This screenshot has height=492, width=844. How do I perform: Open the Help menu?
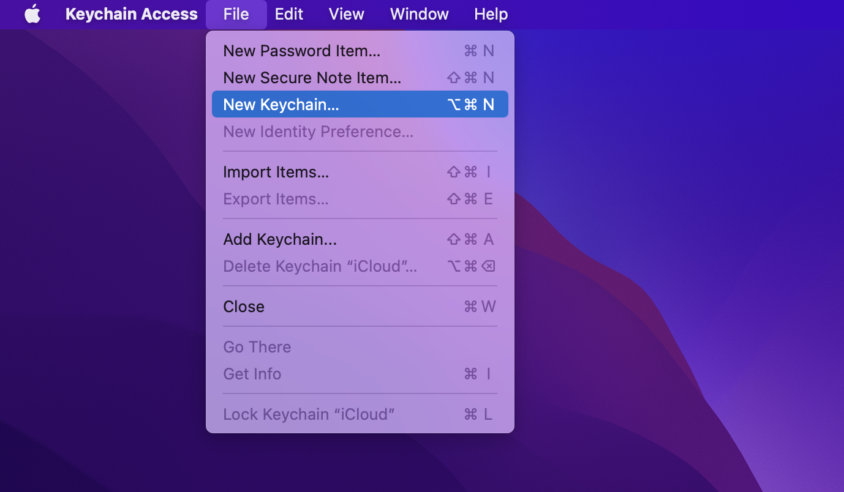[491, 14]
